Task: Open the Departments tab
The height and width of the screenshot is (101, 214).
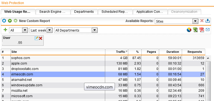Action: coord(84,12)
